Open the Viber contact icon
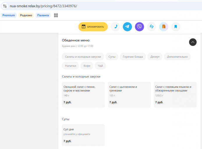This screenshot has width=202, height=149. pyautogui.click(x=139, y=27)
